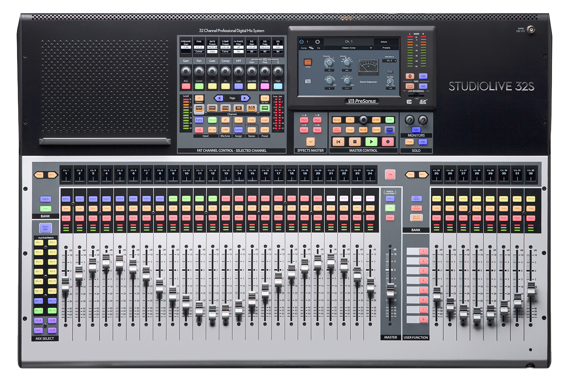
Task: Touch the Master Control encoder knob
Action: 363,119
